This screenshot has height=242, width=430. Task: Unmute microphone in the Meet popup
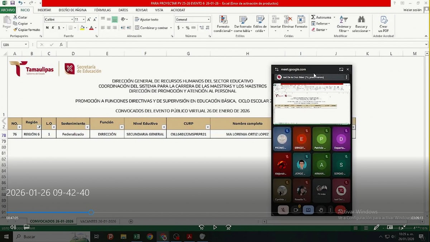[283, 210]
